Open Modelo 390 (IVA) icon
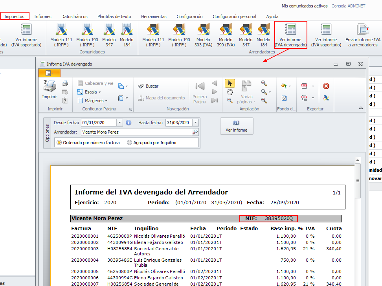This screenshot has height=286, width=382. 226,35
